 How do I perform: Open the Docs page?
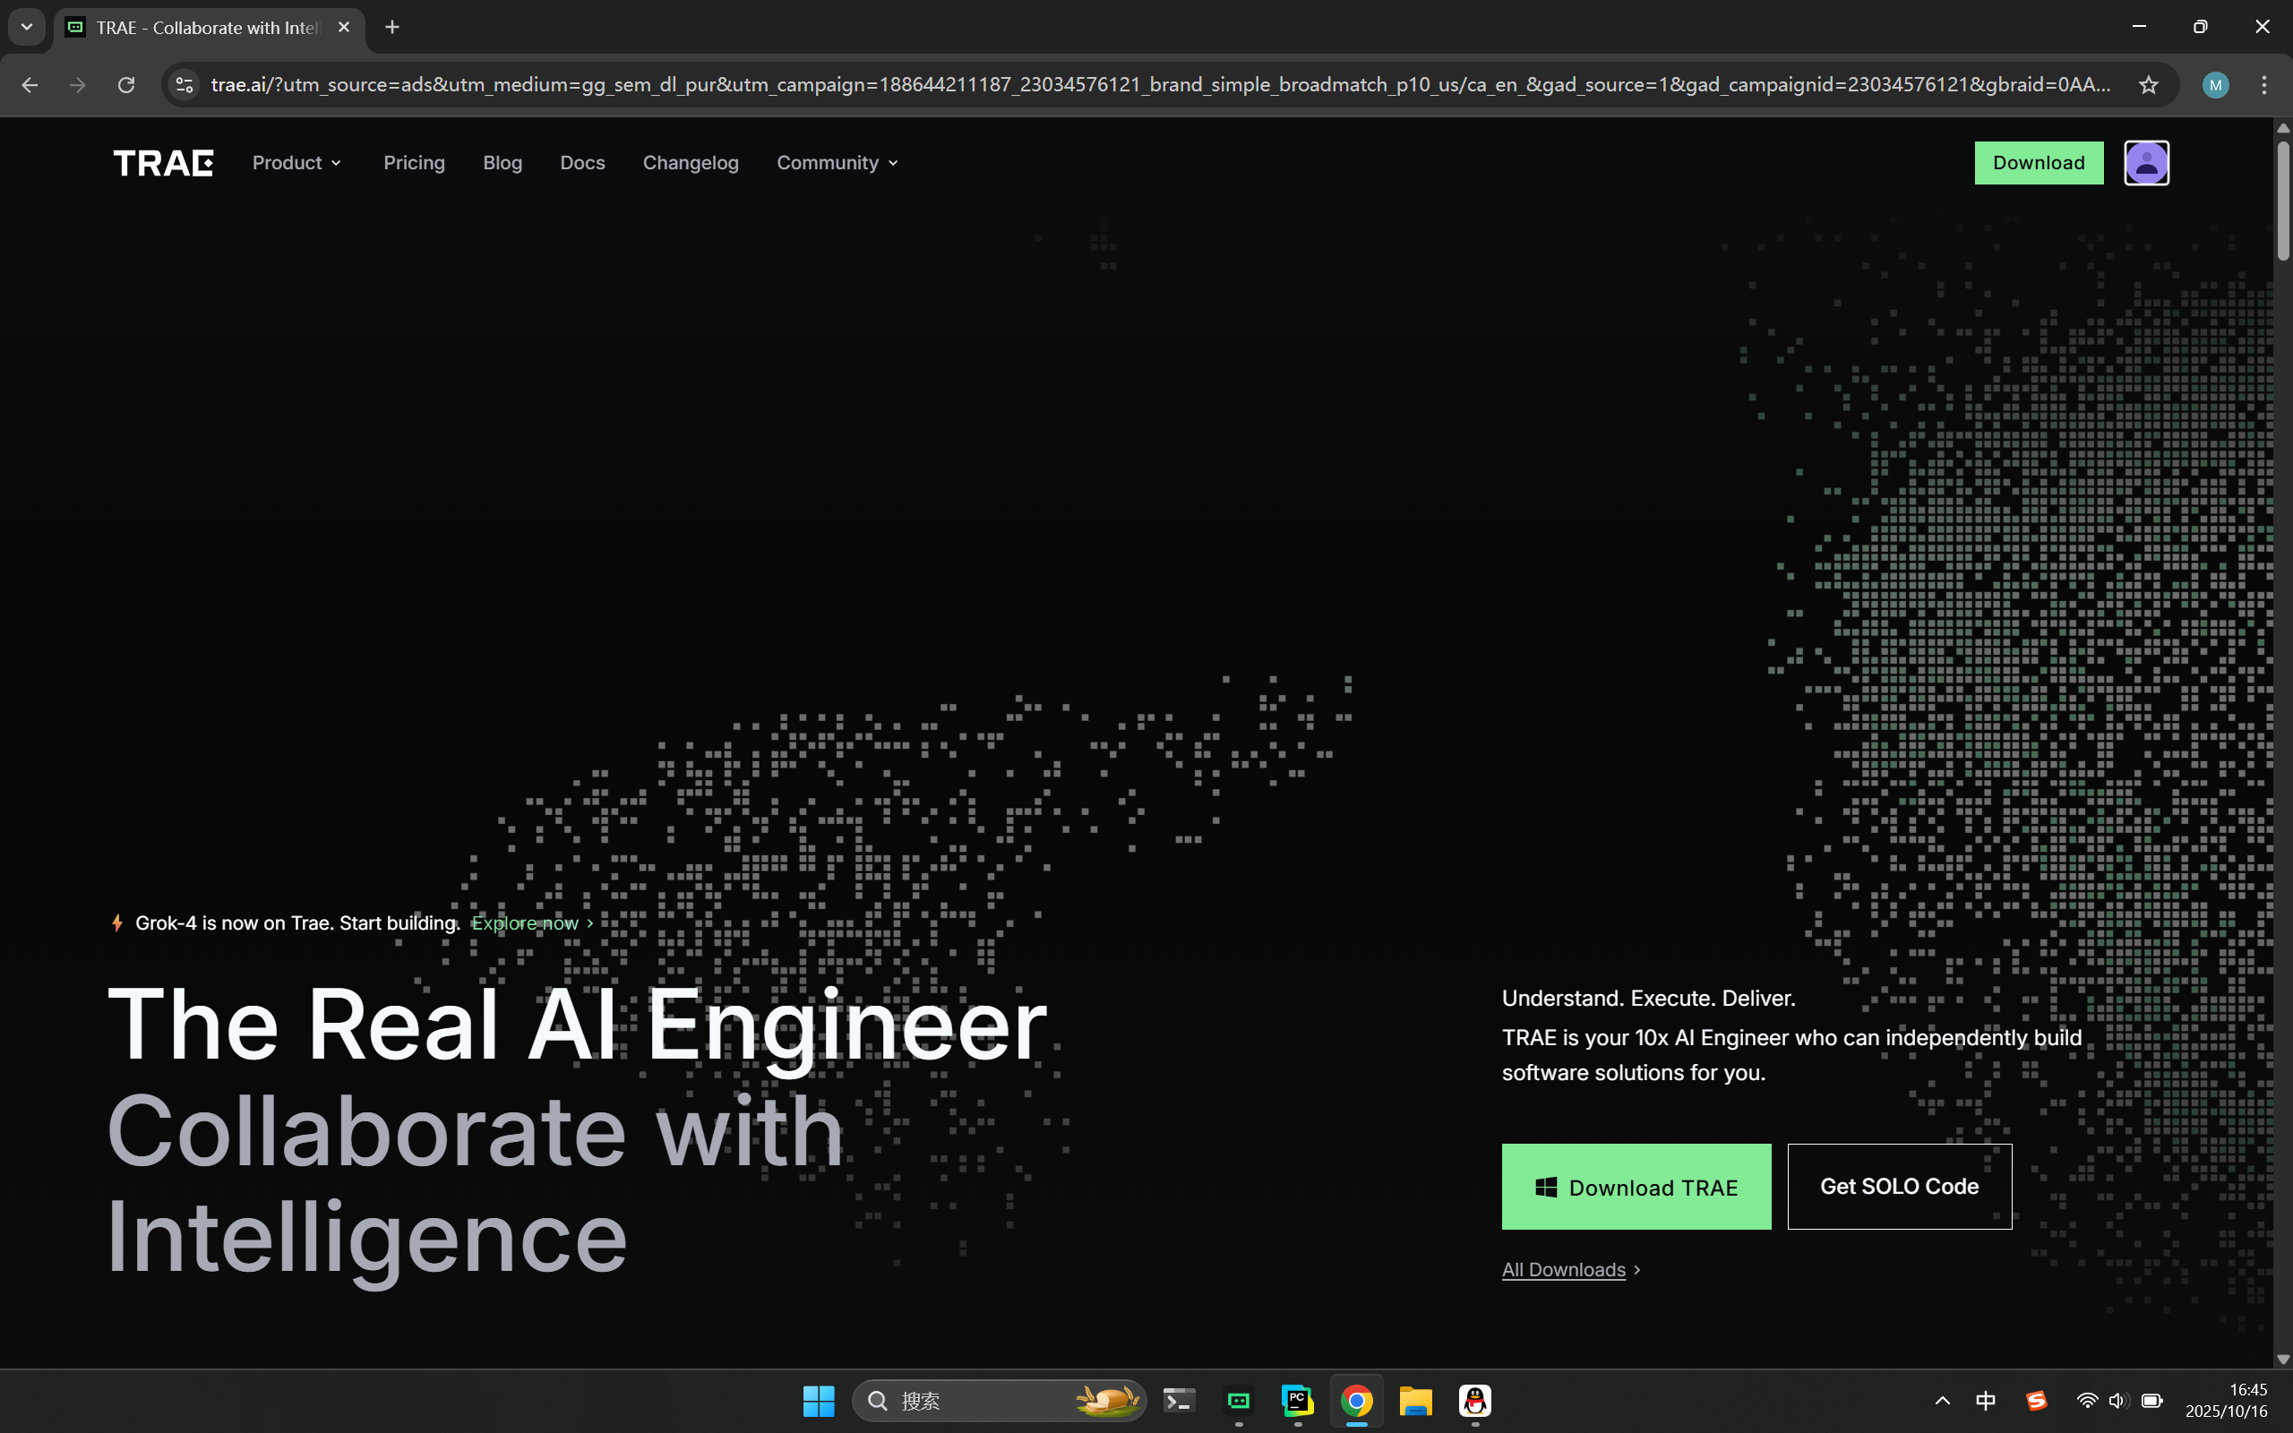582,163
